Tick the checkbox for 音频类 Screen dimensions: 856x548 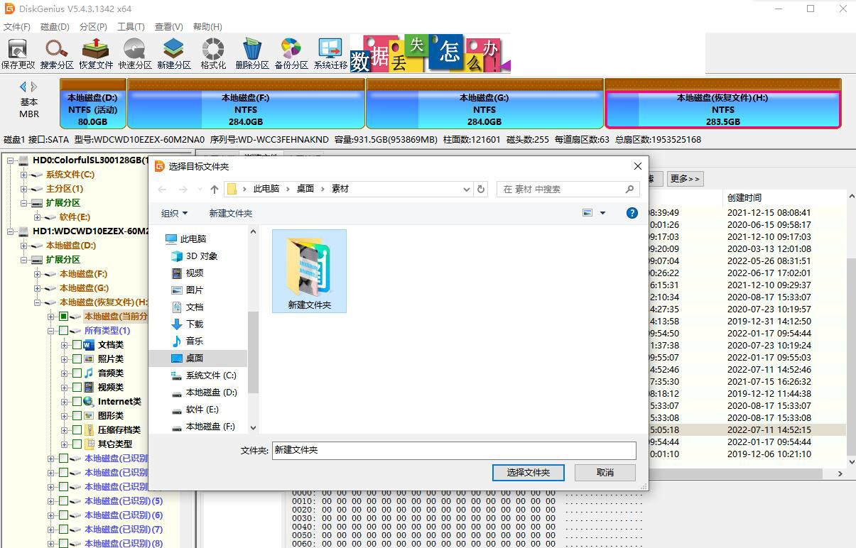(77, 373)
